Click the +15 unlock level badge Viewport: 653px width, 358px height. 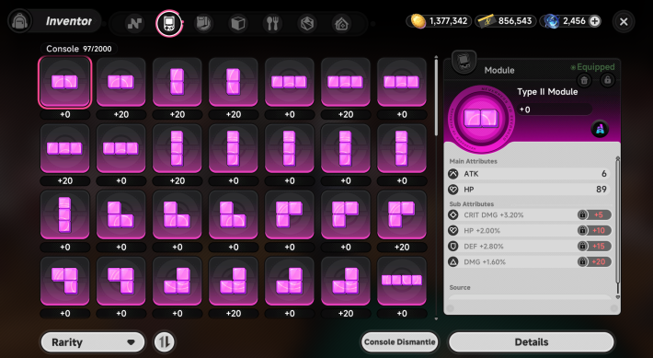599,247
